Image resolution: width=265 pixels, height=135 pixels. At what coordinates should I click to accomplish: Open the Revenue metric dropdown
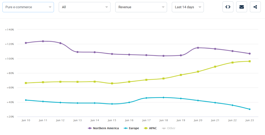click(141, 7)
